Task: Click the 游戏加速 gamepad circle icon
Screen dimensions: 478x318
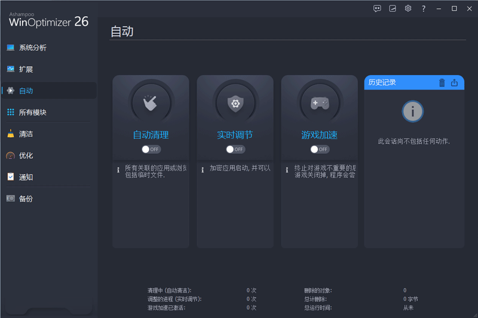Action: [x=320, y=103]
